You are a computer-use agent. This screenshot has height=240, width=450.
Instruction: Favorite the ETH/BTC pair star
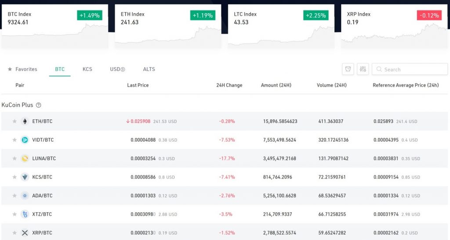click(15, 122)
